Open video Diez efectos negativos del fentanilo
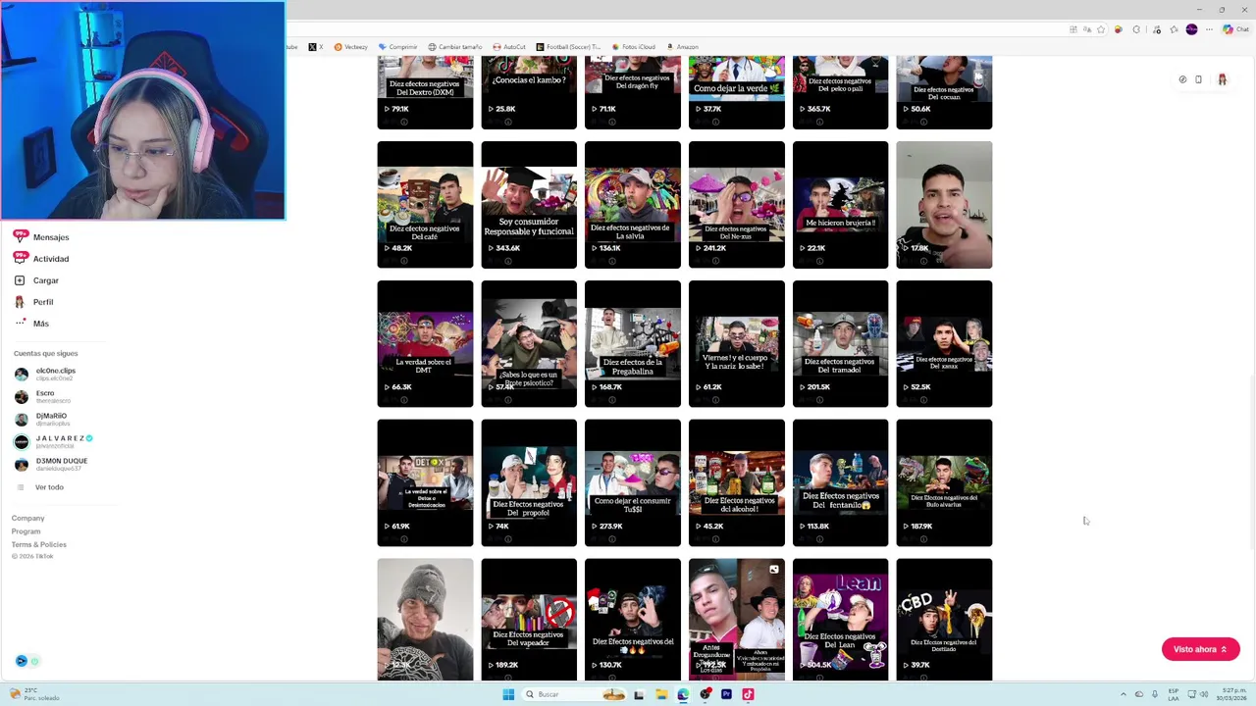Viewport: 1256px width, 706px height. pyautogui.click(x=840, y=482)
